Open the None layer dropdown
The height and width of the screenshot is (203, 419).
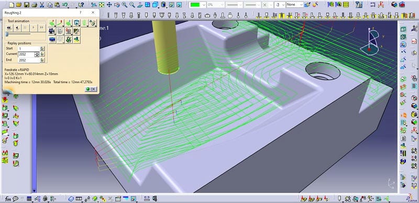[x=295, y=5]
